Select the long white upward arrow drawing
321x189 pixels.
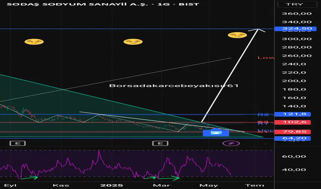229,76
